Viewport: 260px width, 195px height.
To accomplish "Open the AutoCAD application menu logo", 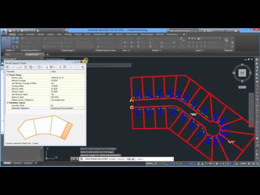I will (x=3, y=32).
